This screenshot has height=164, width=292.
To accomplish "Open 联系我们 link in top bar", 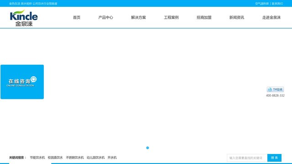I will (x=277, y=4).
